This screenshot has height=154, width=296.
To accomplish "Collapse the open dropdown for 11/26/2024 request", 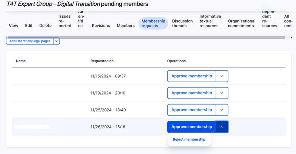I will [222, 127].
